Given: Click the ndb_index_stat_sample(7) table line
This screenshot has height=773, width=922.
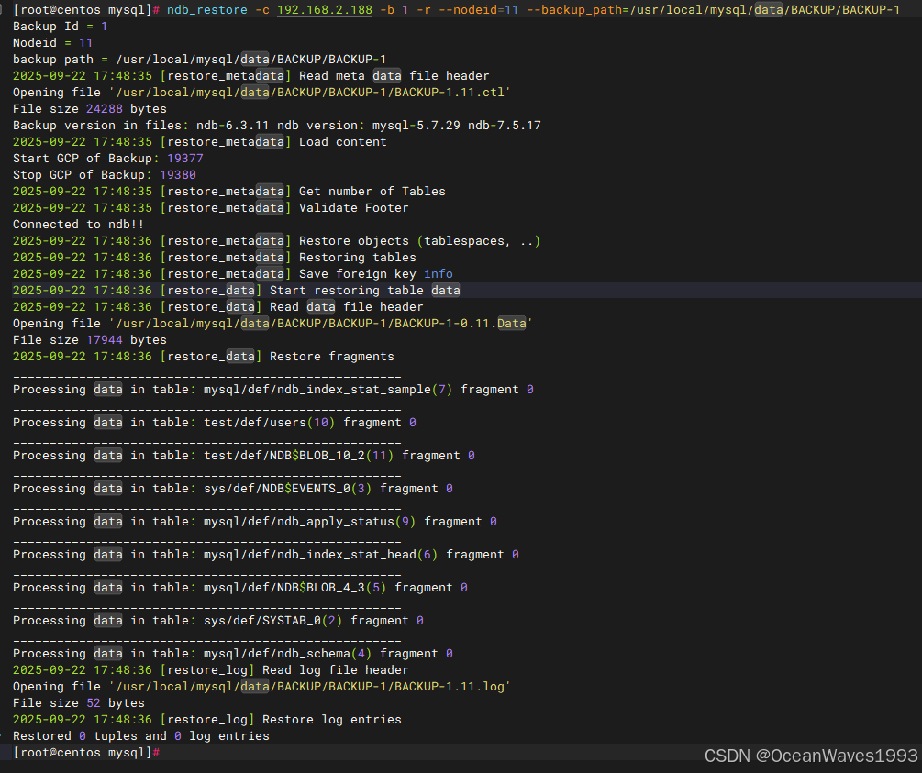Looking at the screenshot, I should tap(273, 389).
